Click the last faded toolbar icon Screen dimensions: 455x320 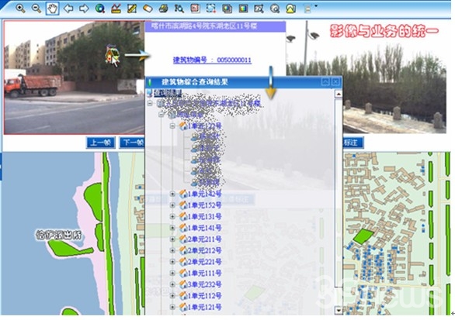pos(307,9)
